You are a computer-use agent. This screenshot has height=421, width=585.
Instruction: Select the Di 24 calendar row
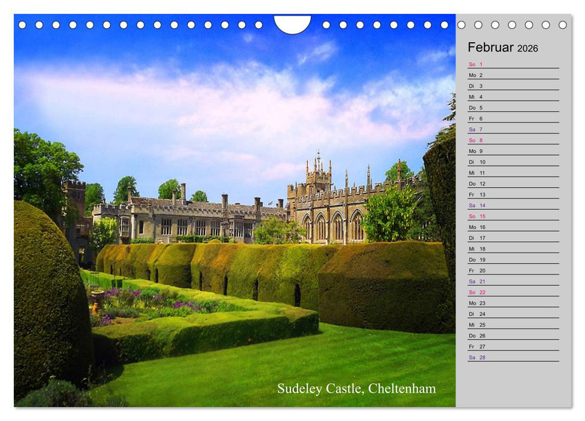(513, 314)
